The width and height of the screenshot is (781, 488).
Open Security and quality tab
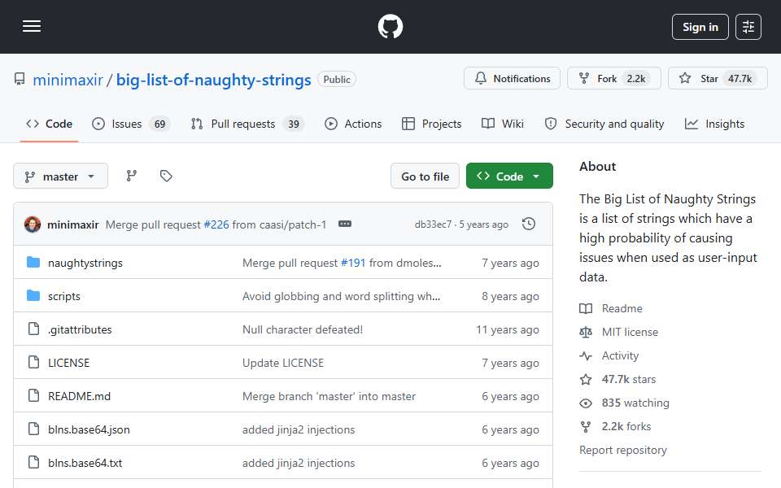coord(604,124)
